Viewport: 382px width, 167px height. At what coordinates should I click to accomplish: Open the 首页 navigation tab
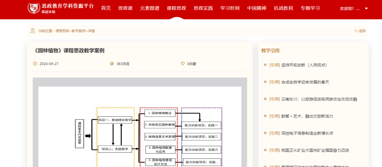[x=106, y=8]
